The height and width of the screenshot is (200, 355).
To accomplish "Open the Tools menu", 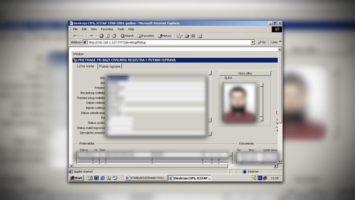I will click(121, 29).
